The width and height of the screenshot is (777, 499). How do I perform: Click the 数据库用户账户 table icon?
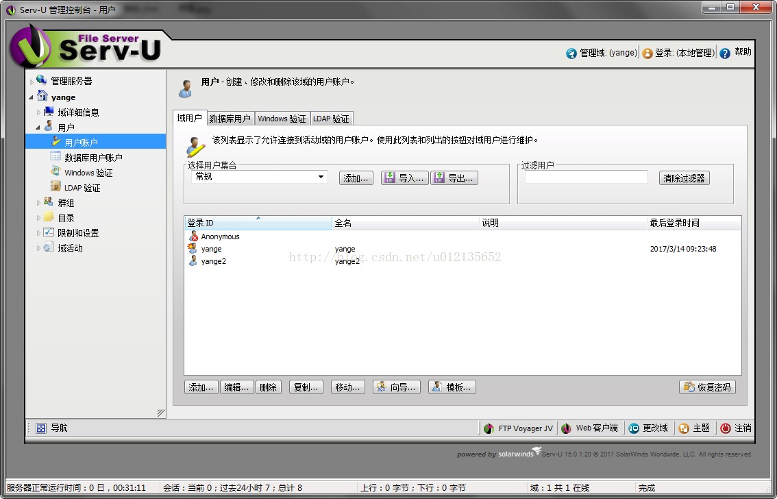click(56, 156)
